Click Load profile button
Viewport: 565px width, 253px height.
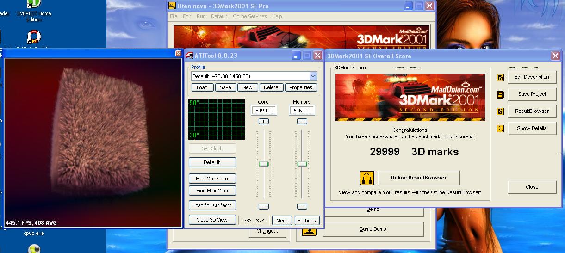coord(202,87)
